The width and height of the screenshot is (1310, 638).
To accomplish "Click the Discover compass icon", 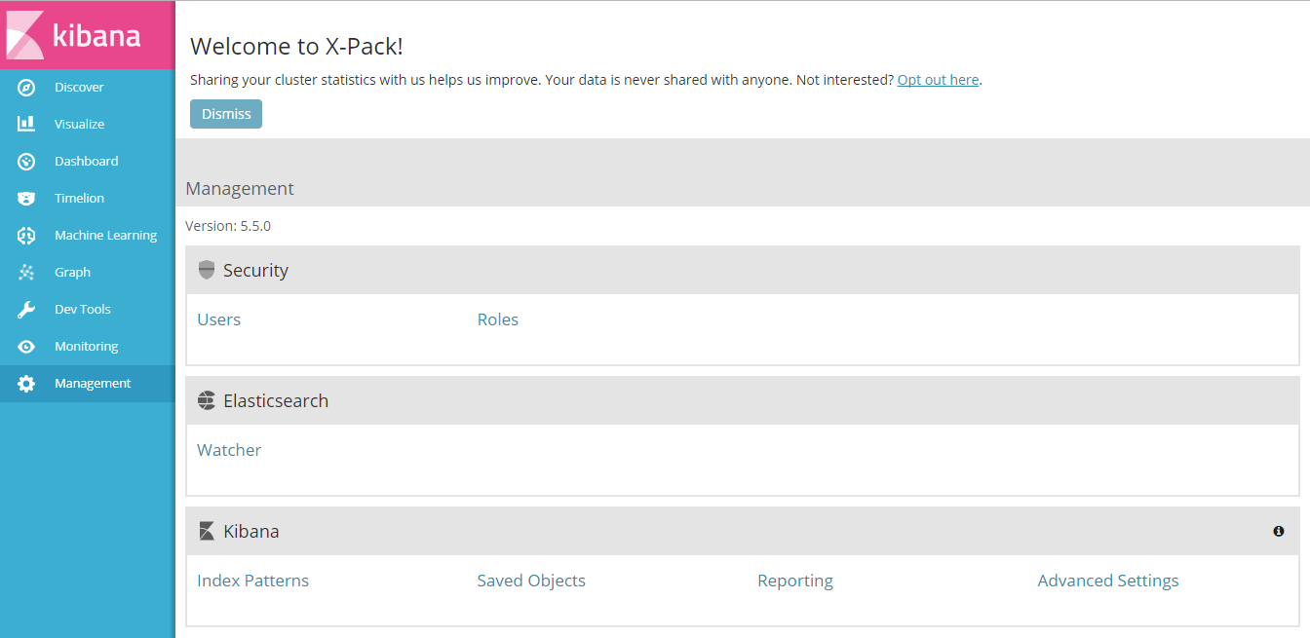I will coord(26,88).
